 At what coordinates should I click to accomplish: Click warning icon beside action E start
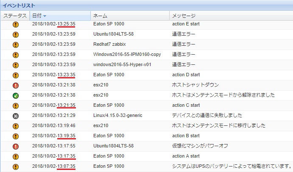point(15,24)
